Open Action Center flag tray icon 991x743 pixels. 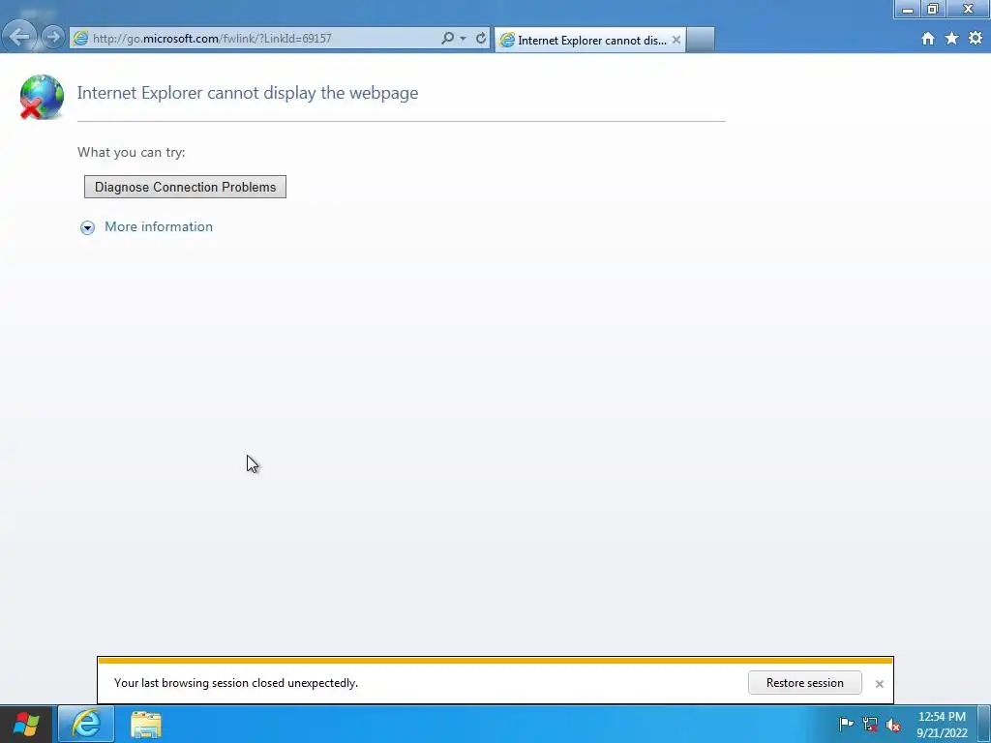(x=846, y=724)
